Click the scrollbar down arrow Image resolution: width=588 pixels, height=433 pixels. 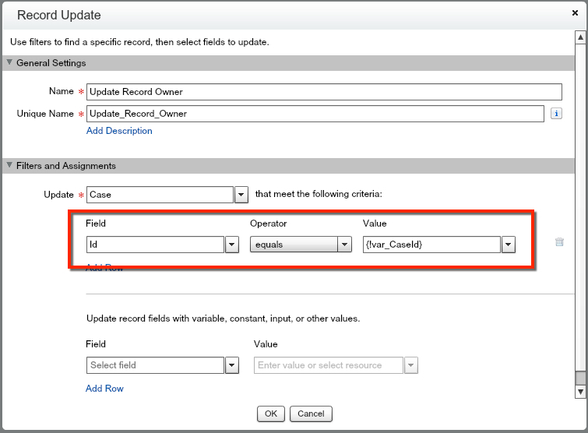click(579, 392)
